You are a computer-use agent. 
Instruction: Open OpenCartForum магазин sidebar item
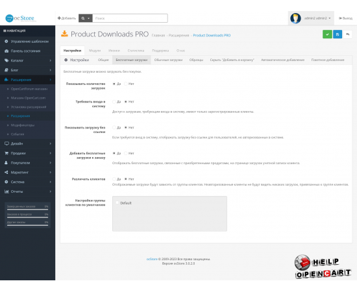point(29,89)
